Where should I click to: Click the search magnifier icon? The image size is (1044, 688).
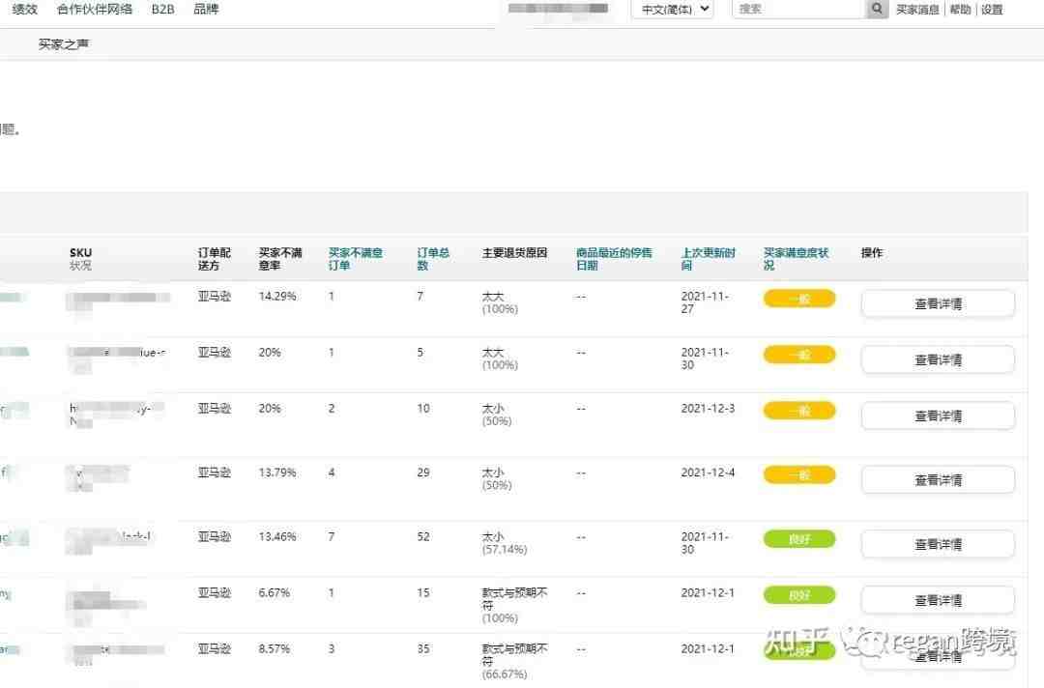(x=877, y=9)
